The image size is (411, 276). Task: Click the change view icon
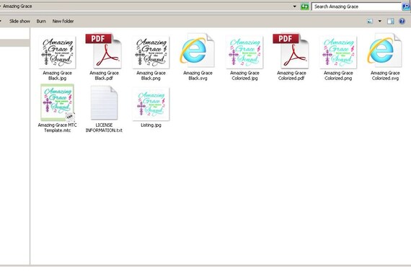coord(370,21)
